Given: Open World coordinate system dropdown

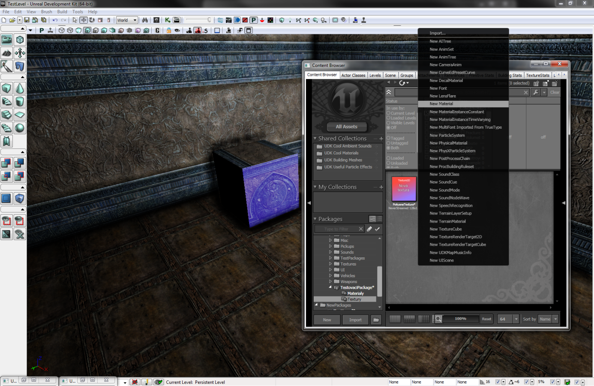Looking at the screenshot, I should (127, 20).
